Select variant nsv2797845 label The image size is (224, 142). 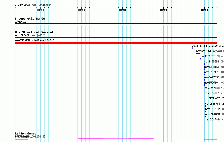point(215,109)
